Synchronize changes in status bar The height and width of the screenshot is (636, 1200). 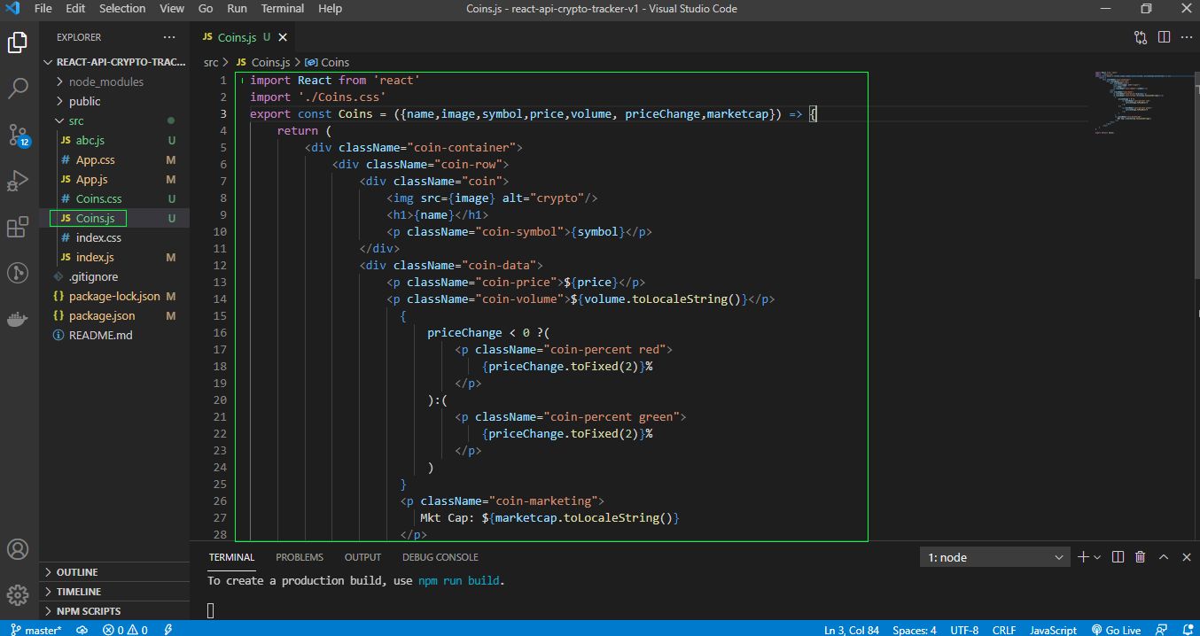pyautogui.click(x=82, y=630)
